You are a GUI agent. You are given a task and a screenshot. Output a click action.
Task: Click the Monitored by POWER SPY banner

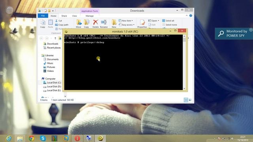[234, 34]
